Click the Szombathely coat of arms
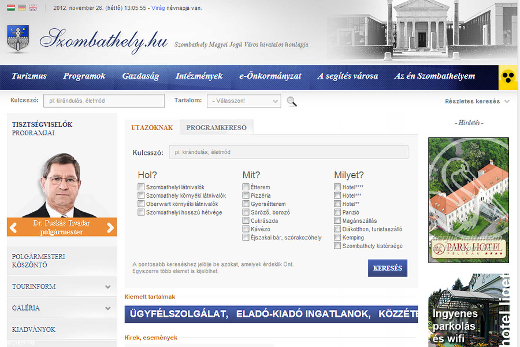 tap(18, 38)
